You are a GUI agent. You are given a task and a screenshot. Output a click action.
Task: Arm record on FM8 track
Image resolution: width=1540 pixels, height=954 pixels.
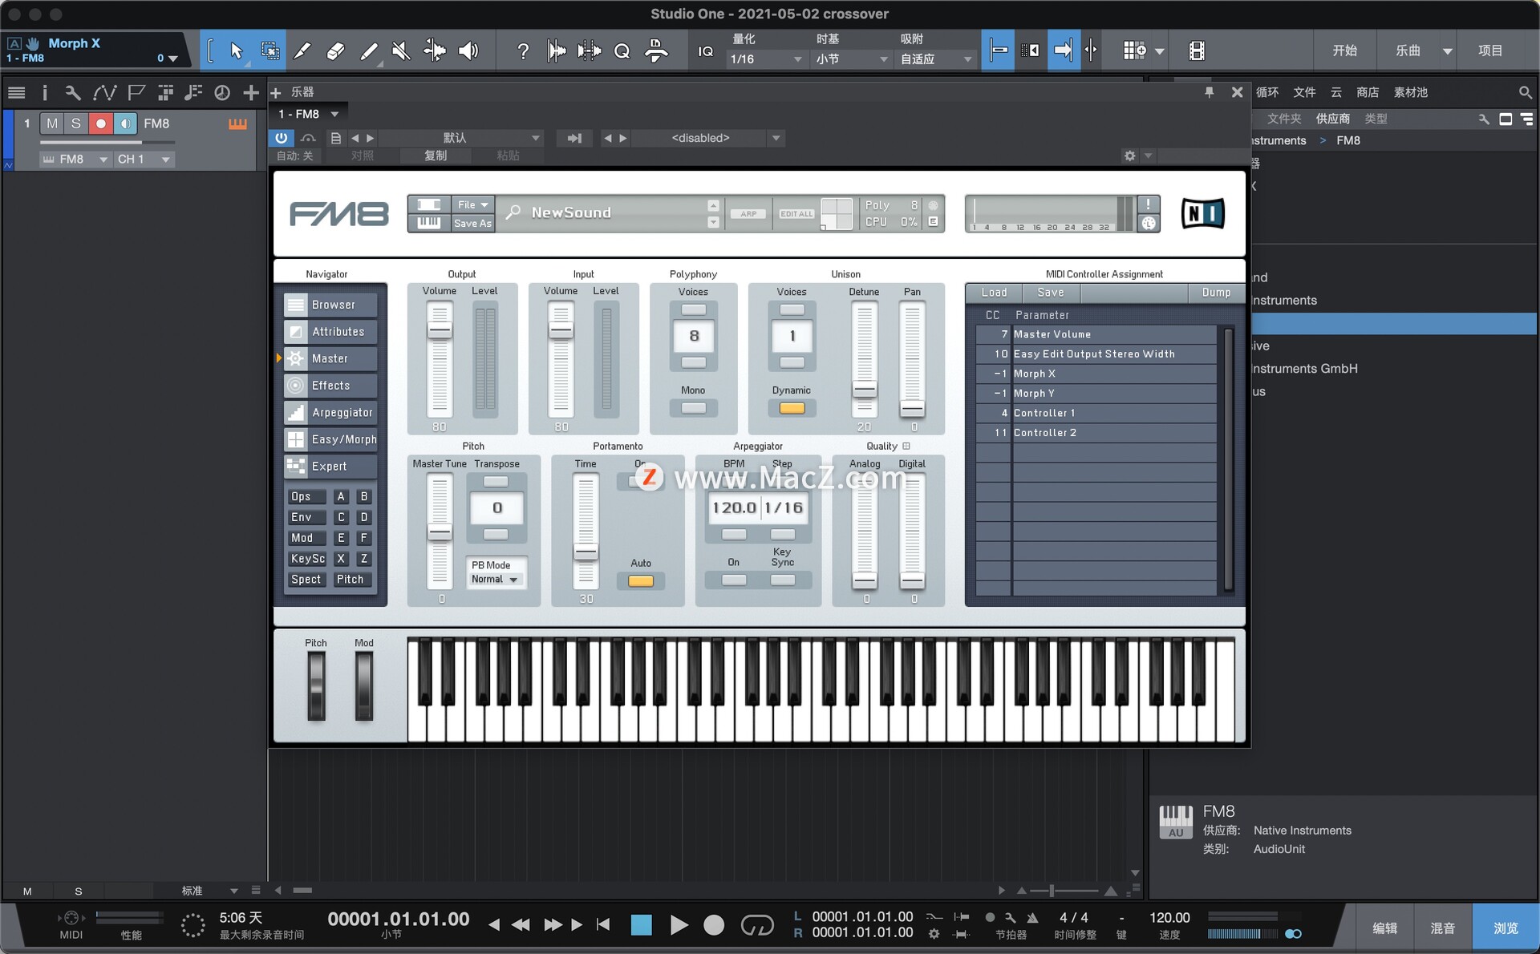point(100,123)
